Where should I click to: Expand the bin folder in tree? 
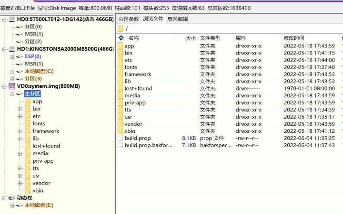20,109
